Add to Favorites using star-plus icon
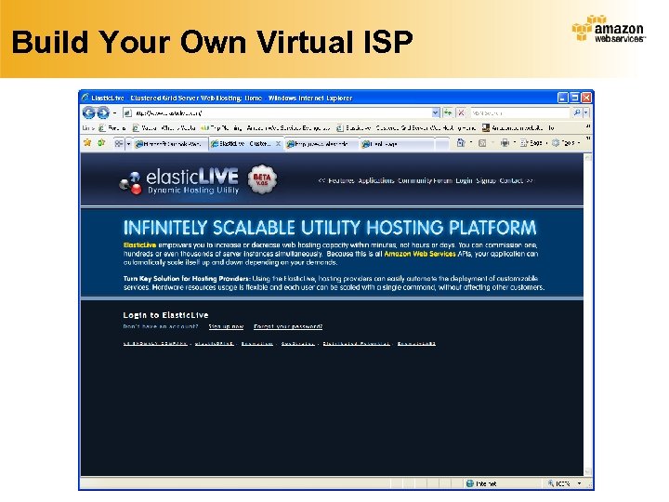Viewport: 669px width, 502px height. (x=101, y=143)
